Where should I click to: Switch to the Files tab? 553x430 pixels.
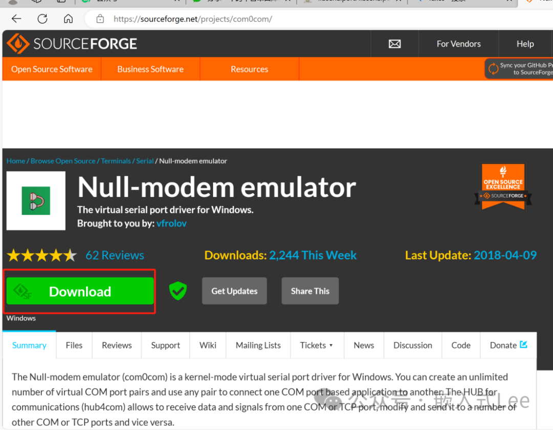74,346
